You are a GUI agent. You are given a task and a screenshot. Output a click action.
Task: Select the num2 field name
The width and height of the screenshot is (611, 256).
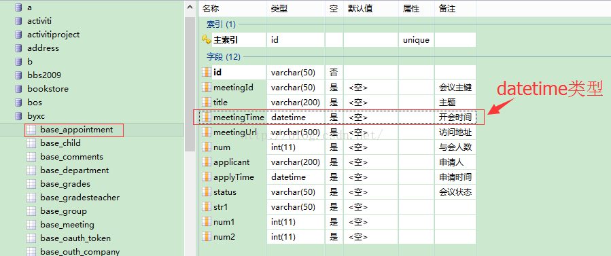click(x=224, y=236)
